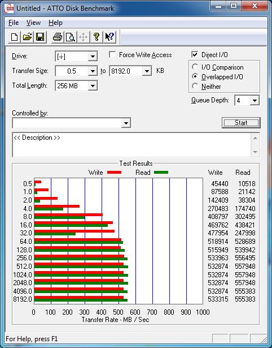The width and height of the screenshot is (272, 348).
Task: Select the Neither radio option
Action: pyautogui.click(x=195, y=86)
